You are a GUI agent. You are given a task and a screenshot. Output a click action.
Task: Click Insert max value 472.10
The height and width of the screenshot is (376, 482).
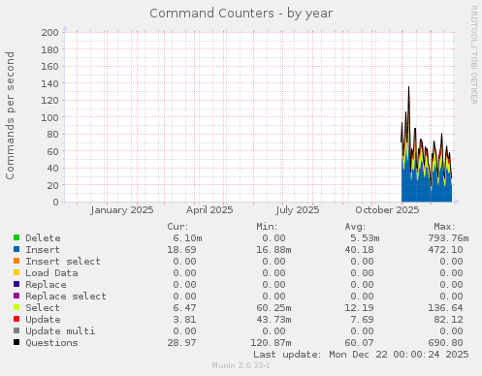445,250
